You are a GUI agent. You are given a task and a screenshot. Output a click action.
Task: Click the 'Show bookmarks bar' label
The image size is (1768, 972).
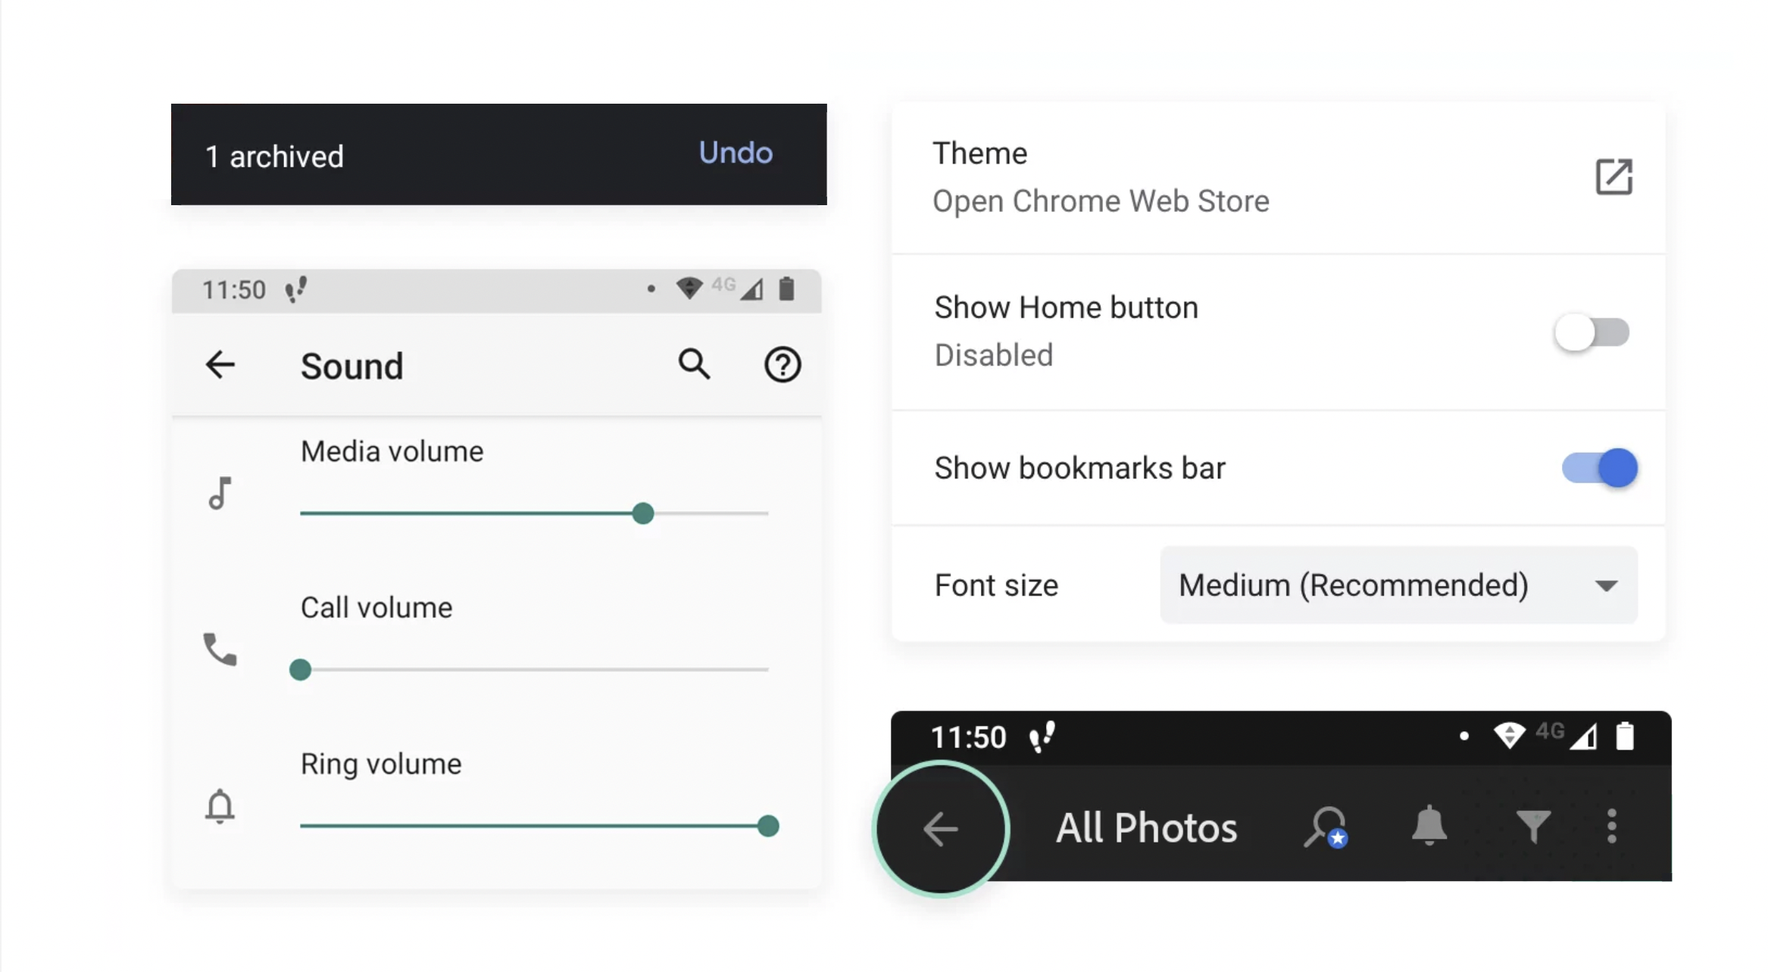[x=1080, y=468]
